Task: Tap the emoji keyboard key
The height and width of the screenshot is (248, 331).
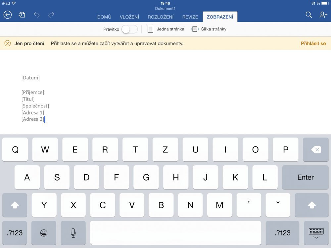Action: tap(44, 233)
